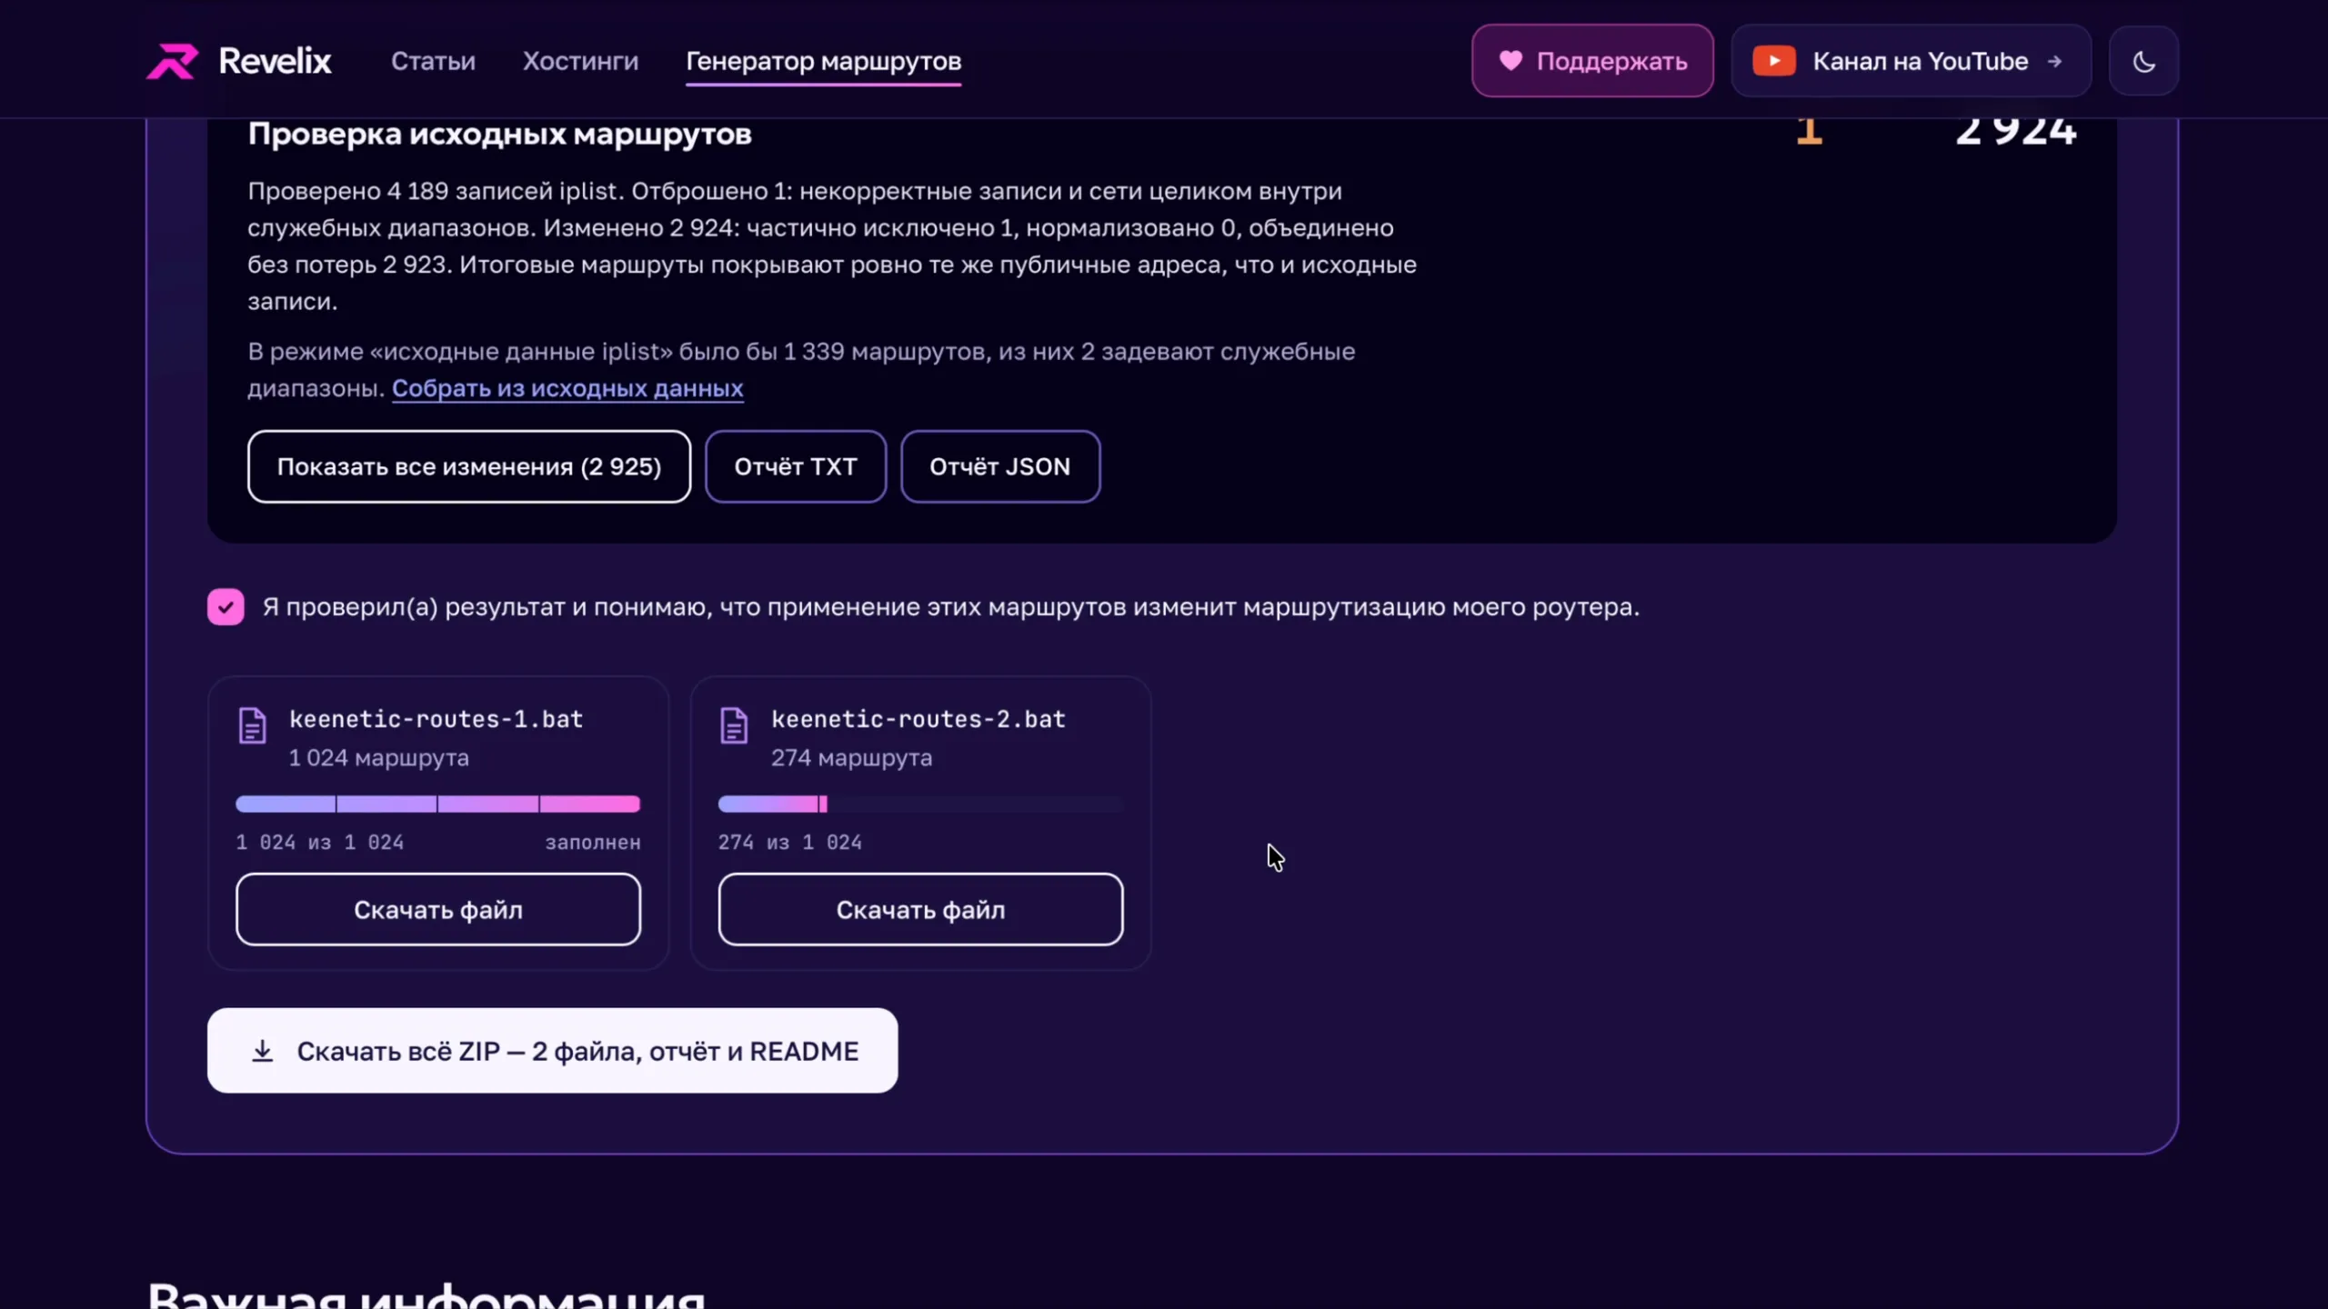The width and height of the screenshot is (2328, 1309).
Task: Click the file icon for keenetic-routes-2.bat
Action: [734, 725]
